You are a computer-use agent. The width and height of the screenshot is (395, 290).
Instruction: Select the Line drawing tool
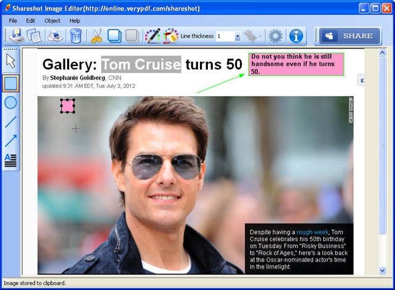point(10,122)
